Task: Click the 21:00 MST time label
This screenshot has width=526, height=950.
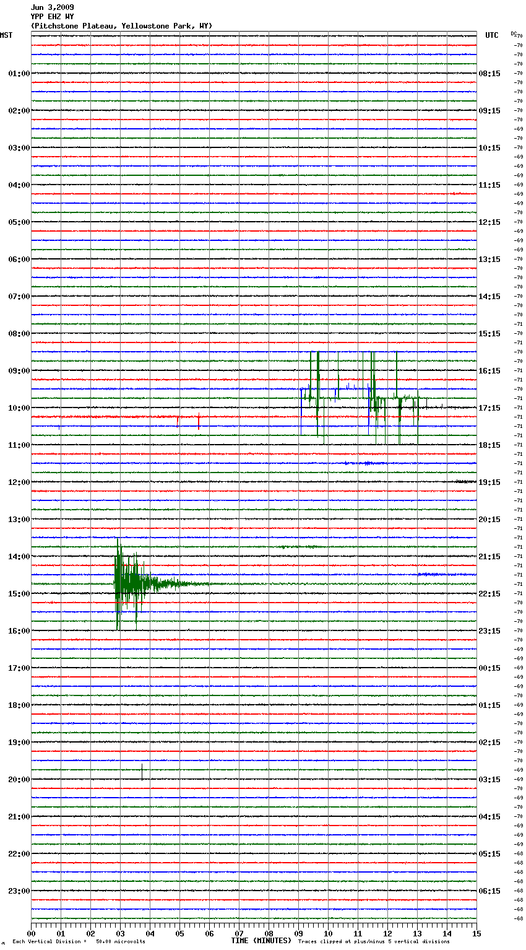Action: pos(19,817)
